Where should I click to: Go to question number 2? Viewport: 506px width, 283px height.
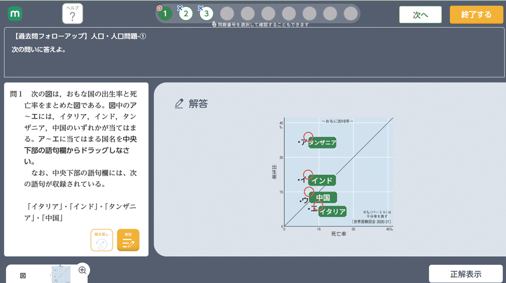(x=186, y=14)
